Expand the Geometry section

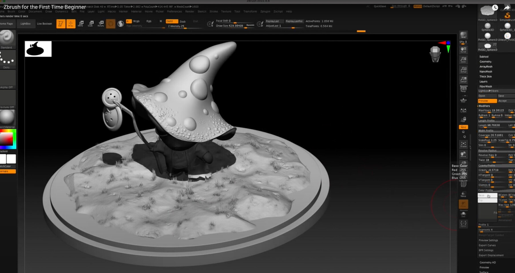click(486, 62)
